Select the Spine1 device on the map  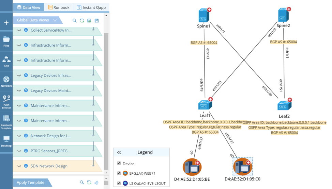[x=204, y=16]
